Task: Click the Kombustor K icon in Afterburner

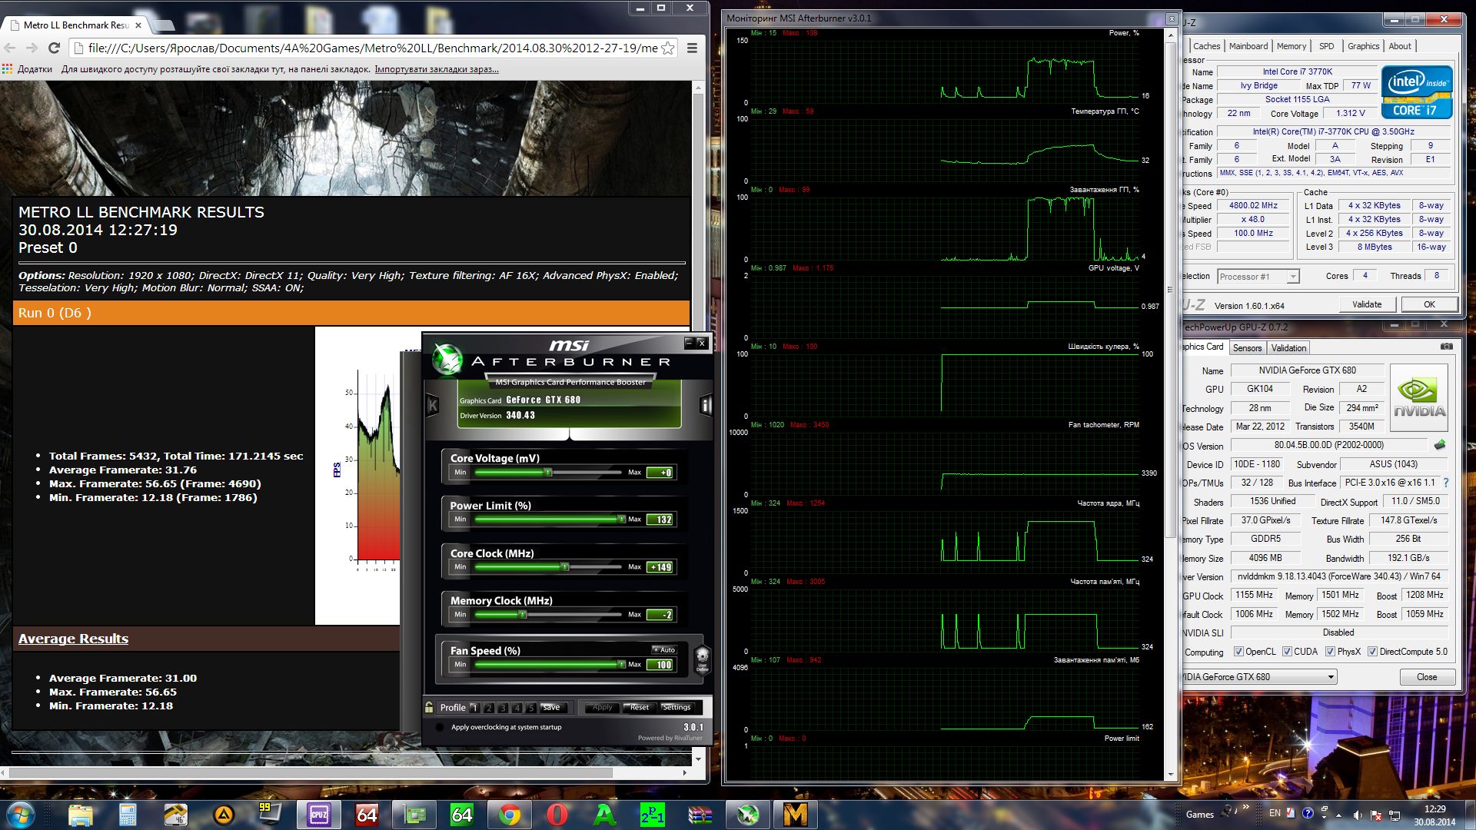Action: 433,405
